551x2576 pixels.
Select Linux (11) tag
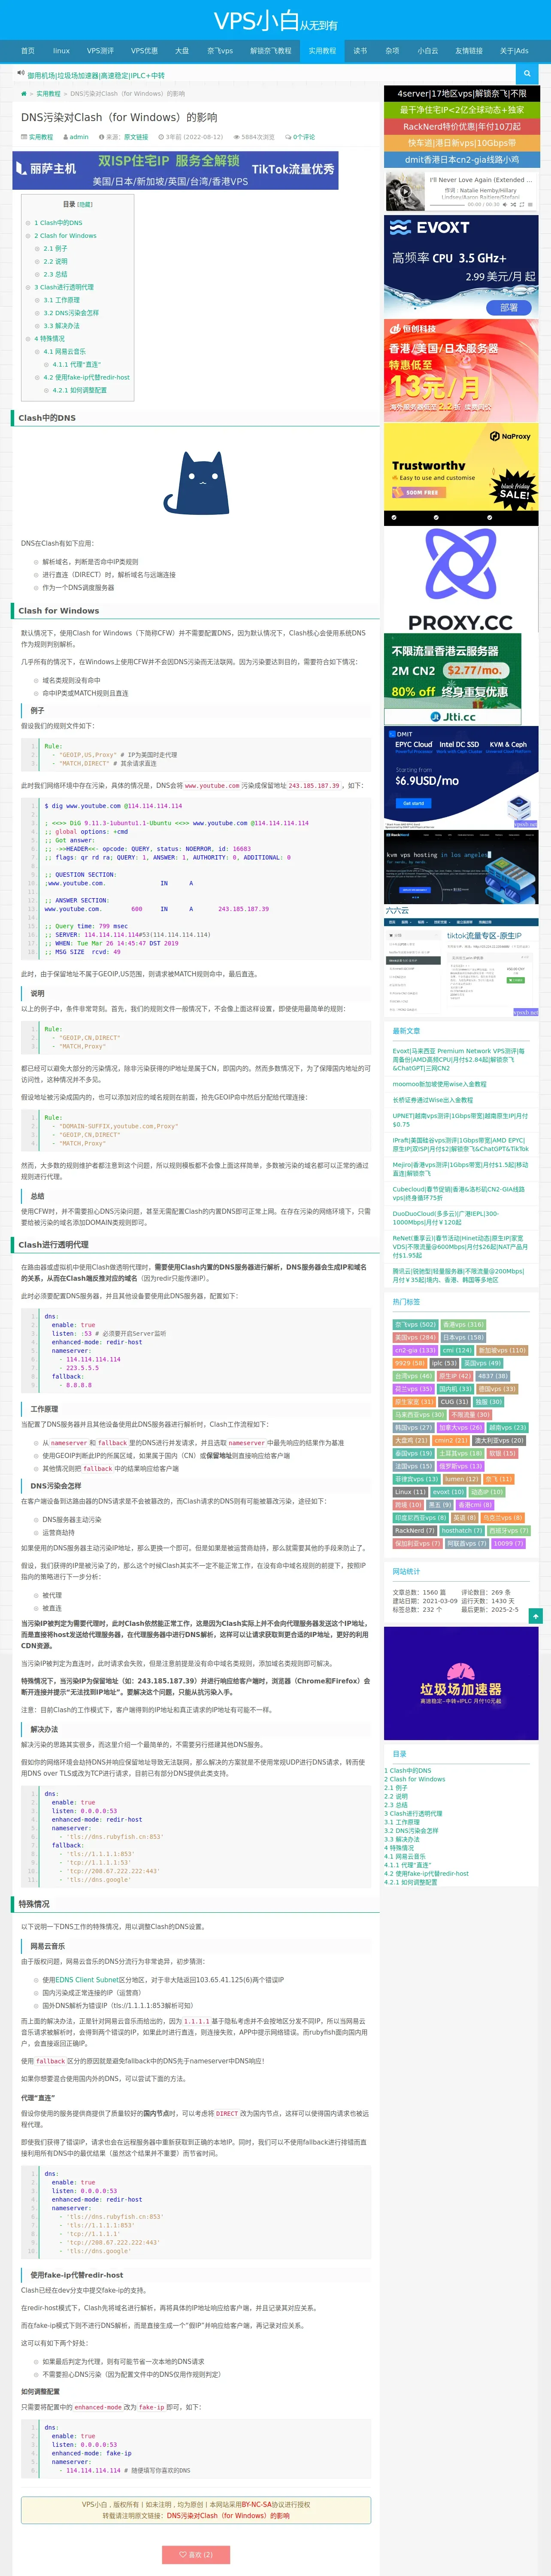[411, 1492]
